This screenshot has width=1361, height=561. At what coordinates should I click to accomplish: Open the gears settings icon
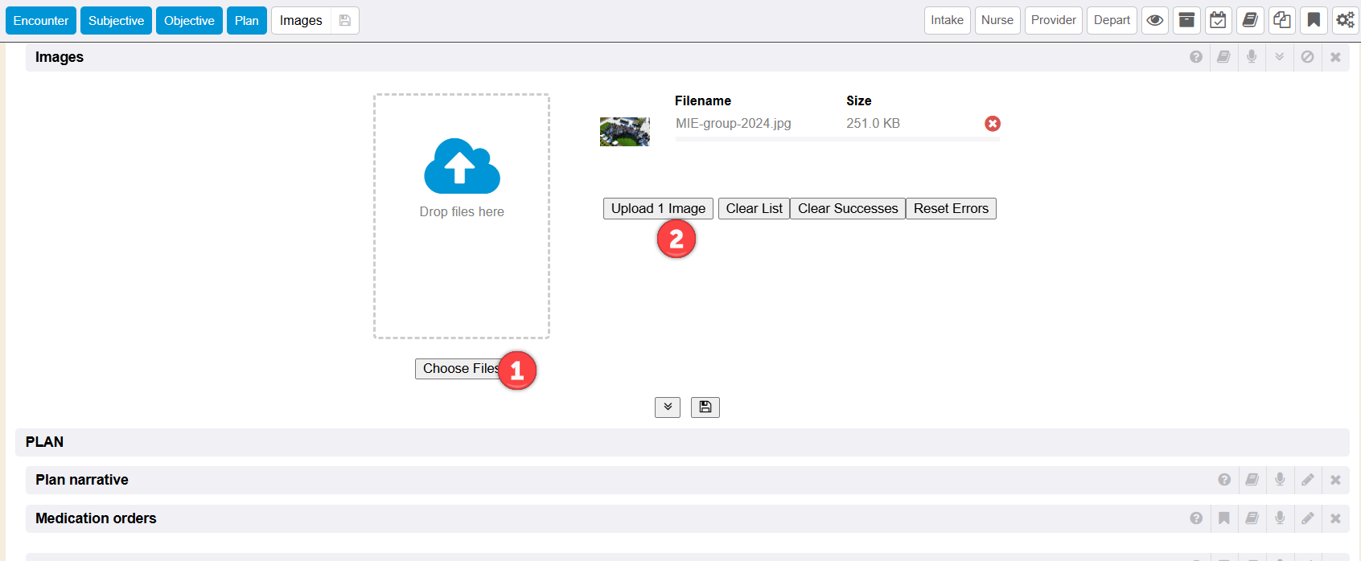tap(1345, 20)
